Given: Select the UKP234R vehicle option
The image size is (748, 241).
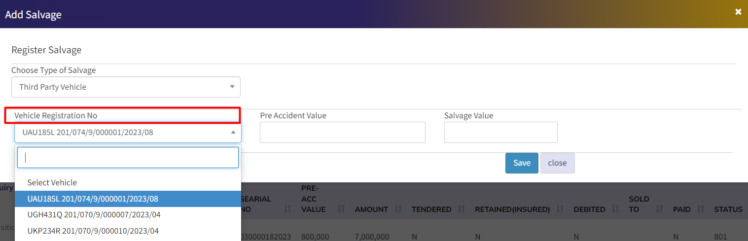Looking at the screenshot, I should (93, 231).
